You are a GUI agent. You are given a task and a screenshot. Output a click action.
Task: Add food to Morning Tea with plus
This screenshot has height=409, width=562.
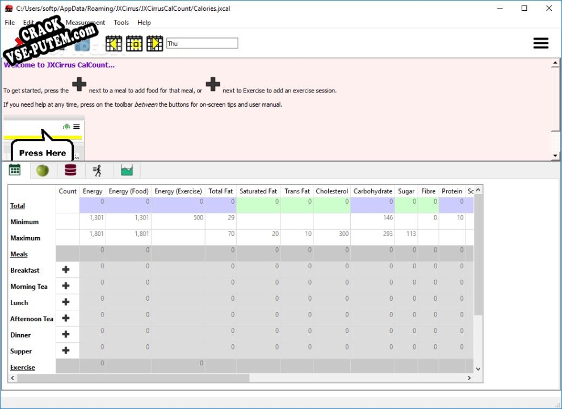pyautogui.click(x=66, y=286)
